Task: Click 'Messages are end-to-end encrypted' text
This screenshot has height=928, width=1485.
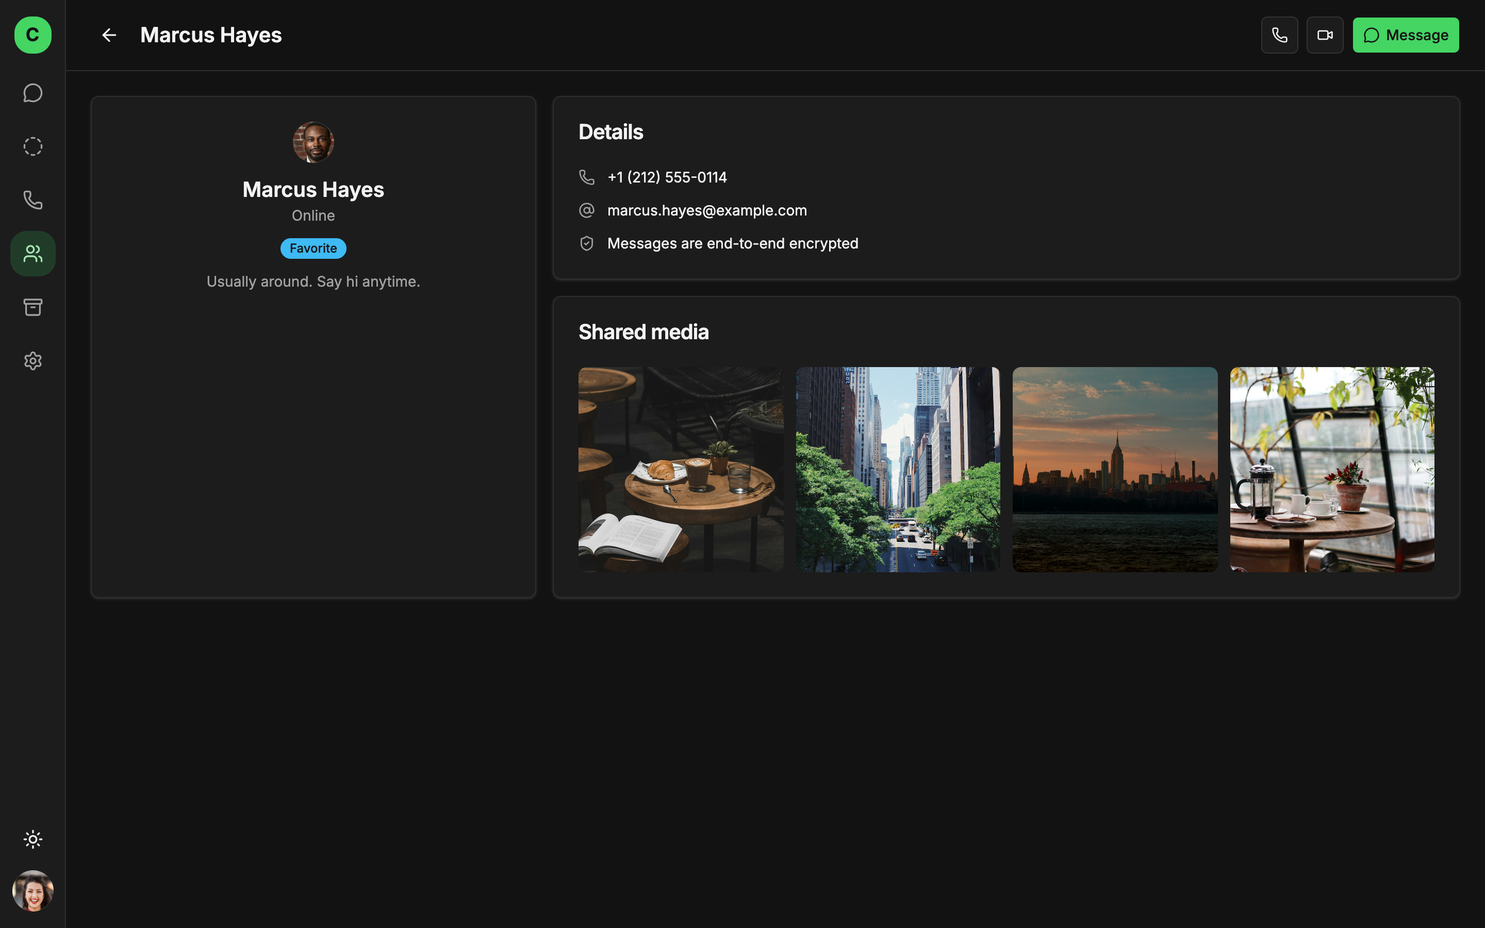Action: pos(733,244)
